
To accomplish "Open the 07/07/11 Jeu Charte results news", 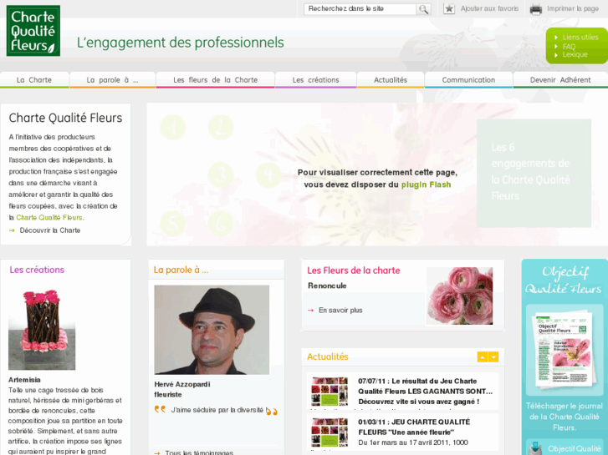I will click(x=425, y=391).
